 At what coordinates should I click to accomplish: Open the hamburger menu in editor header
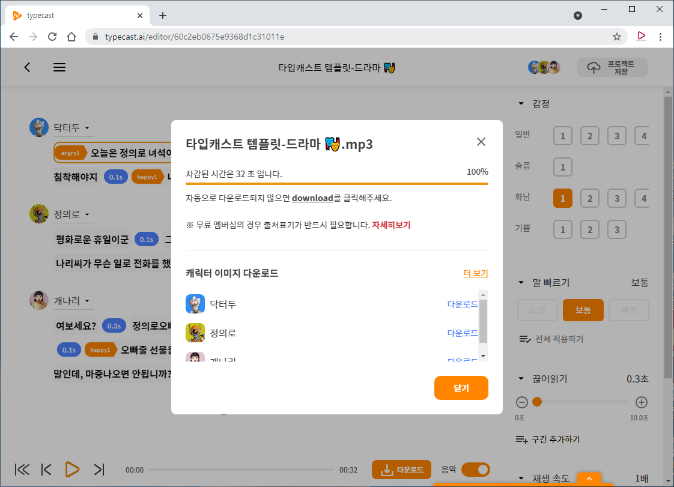coord(59,67)
